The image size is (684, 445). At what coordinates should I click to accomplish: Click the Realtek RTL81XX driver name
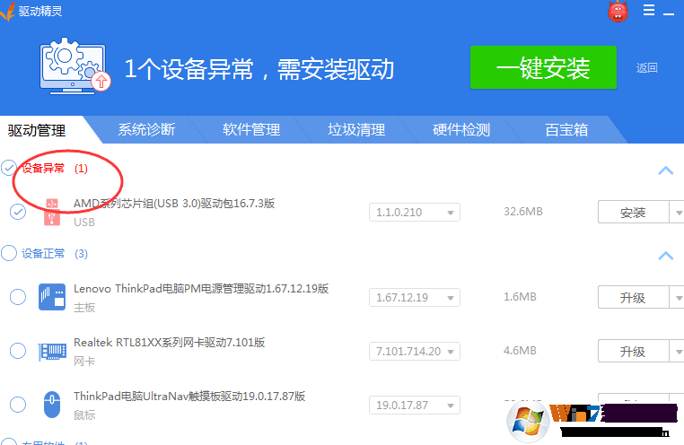[170, 342]
